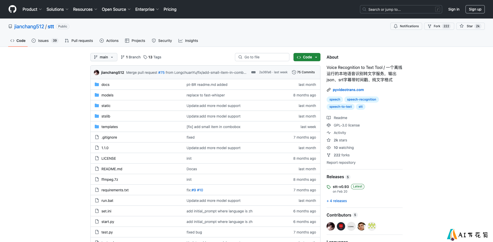
Task: Click the speech-to-text topic tag
Action: click(340, 107)
